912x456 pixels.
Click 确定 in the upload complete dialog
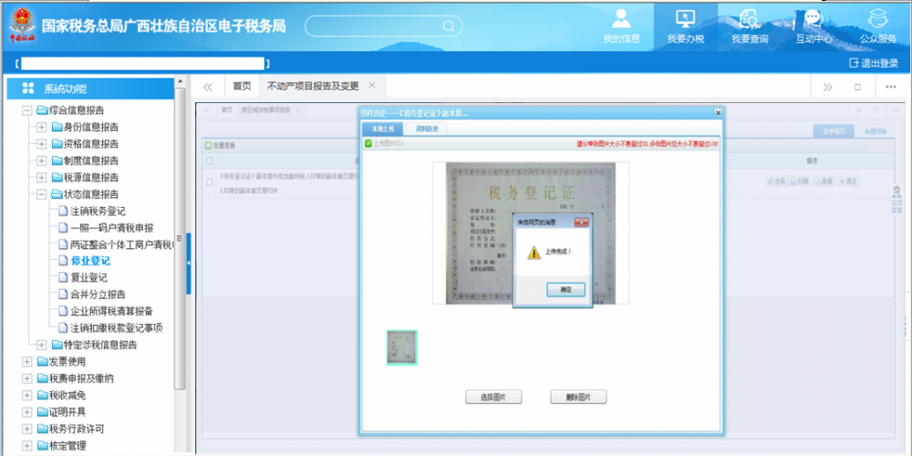click(x=565, y=288)
